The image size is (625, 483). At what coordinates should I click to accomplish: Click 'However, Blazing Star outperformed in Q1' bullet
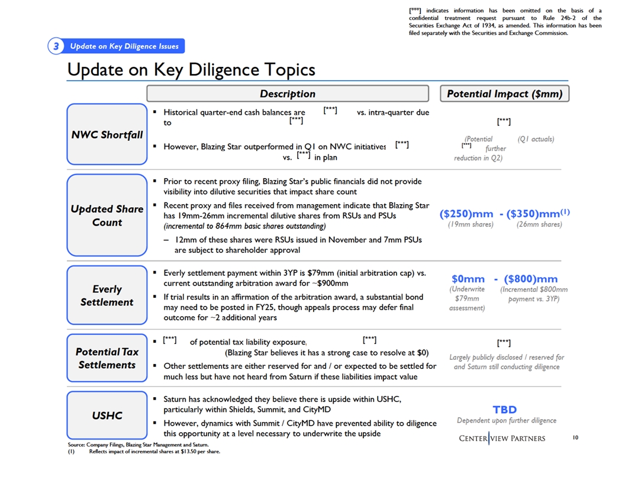275,147
